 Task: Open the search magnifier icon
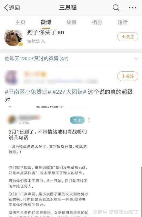[116, 7]
